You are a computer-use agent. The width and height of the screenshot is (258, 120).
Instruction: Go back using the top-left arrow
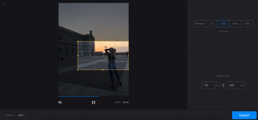(x=4, y=4)
